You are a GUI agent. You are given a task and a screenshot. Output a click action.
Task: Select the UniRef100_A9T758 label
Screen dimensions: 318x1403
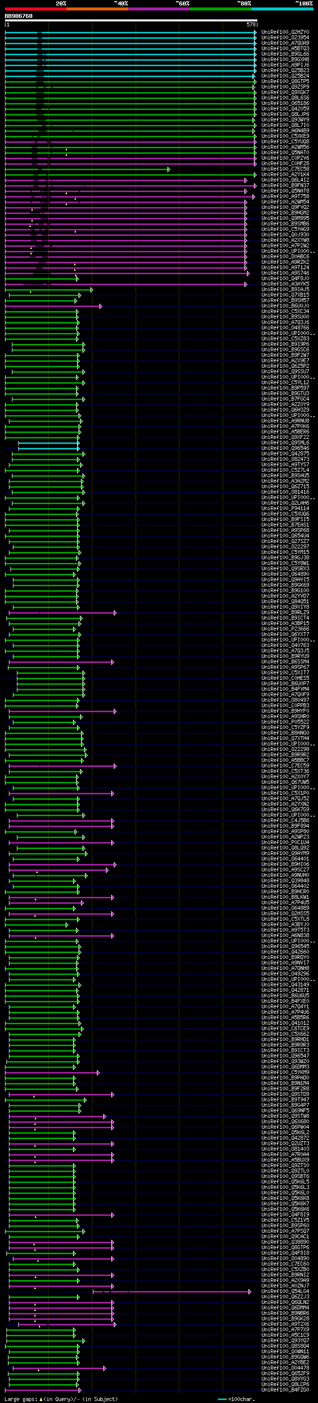pos(285,196)
